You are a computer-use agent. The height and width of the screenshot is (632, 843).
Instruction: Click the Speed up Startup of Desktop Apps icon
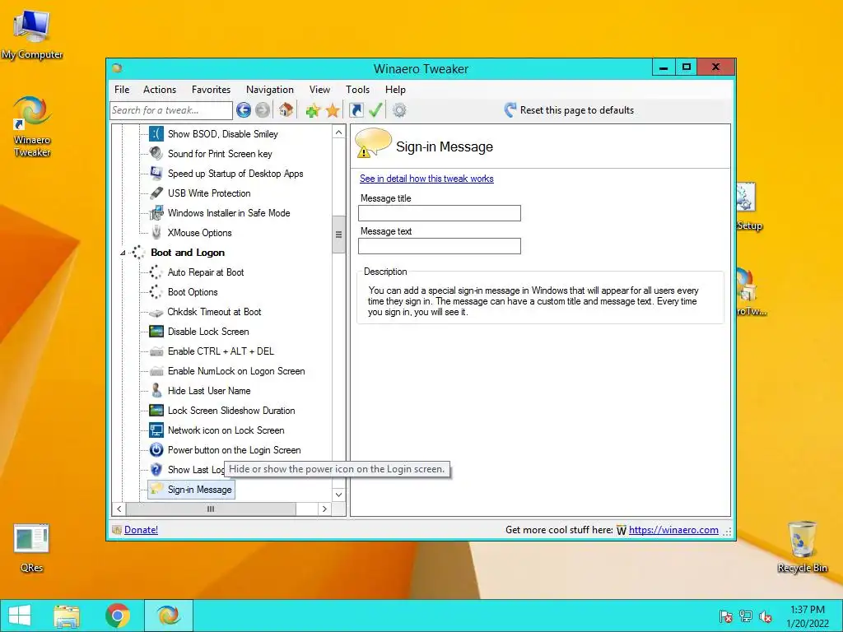156,173
